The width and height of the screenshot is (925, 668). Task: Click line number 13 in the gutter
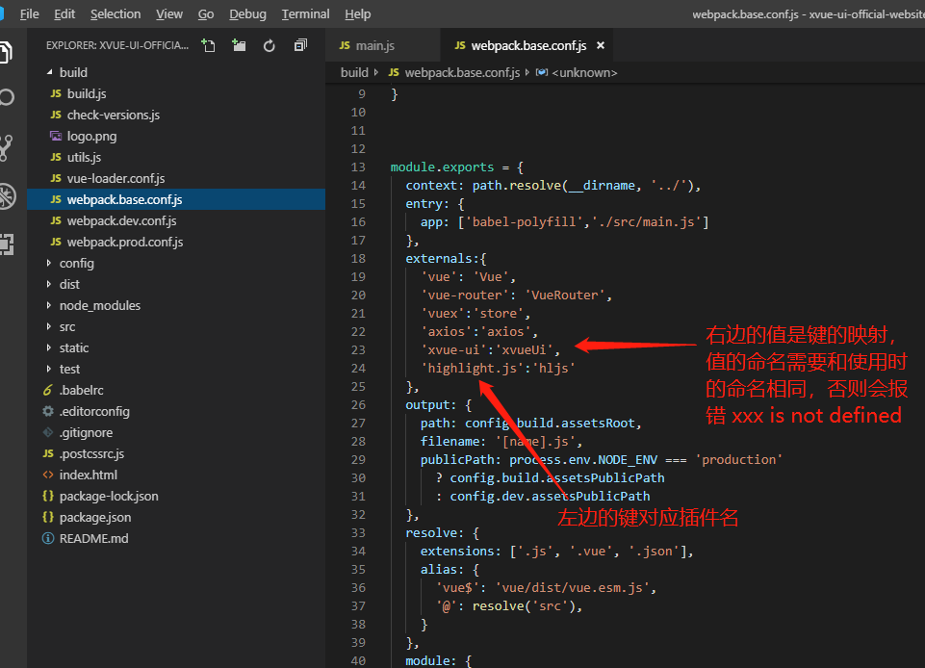pyautogui.click(x=358, y=167)
